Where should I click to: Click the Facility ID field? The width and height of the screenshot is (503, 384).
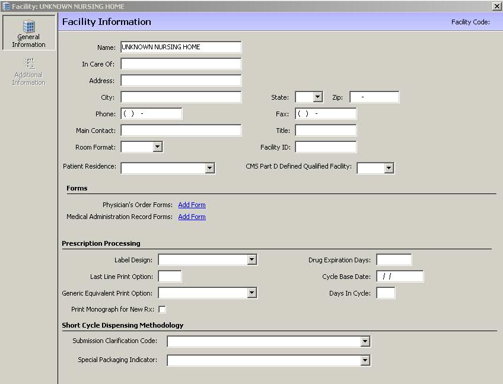point(326,147)
